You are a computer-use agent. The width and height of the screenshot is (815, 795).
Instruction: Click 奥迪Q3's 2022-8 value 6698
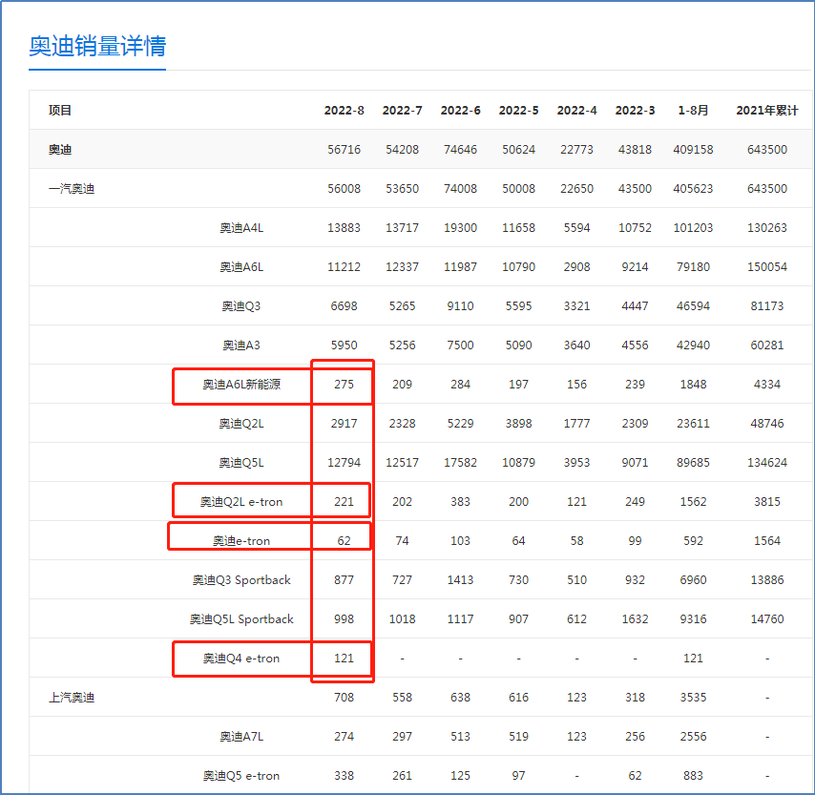pyautogui.click(x=345, y=306)
